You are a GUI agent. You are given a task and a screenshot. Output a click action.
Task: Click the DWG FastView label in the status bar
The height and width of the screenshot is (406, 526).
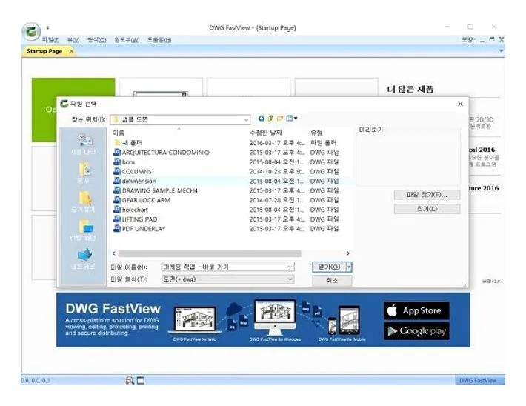point(478,381)
